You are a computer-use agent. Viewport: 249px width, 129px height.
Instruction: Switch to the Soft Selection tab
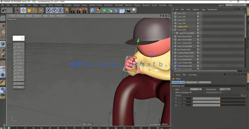pos(205,82)
